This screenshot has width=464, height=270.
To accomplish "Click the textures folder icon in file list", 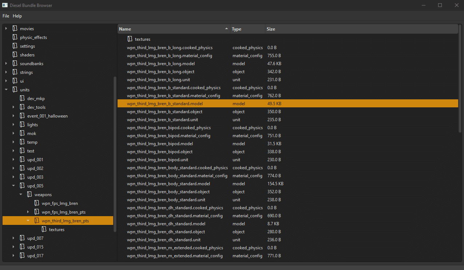I will (x=130, y=39).
